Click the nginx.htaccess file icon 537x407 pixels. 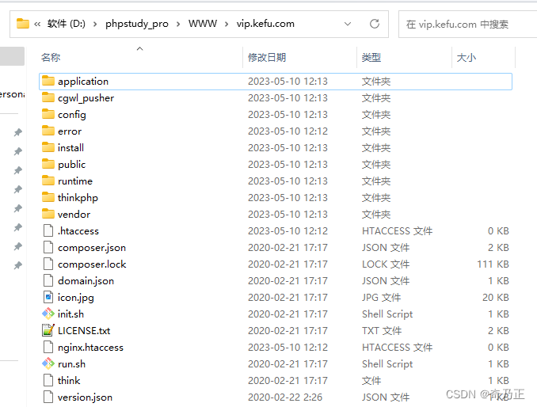point(48,347)
